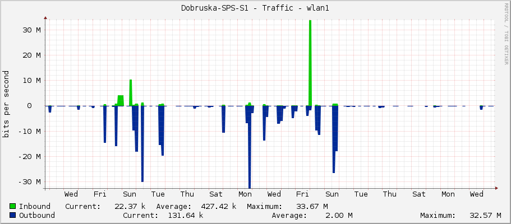Click the '30 M' y-axis label
Viewport: 511px width, 224px height.
click(31, 30)
